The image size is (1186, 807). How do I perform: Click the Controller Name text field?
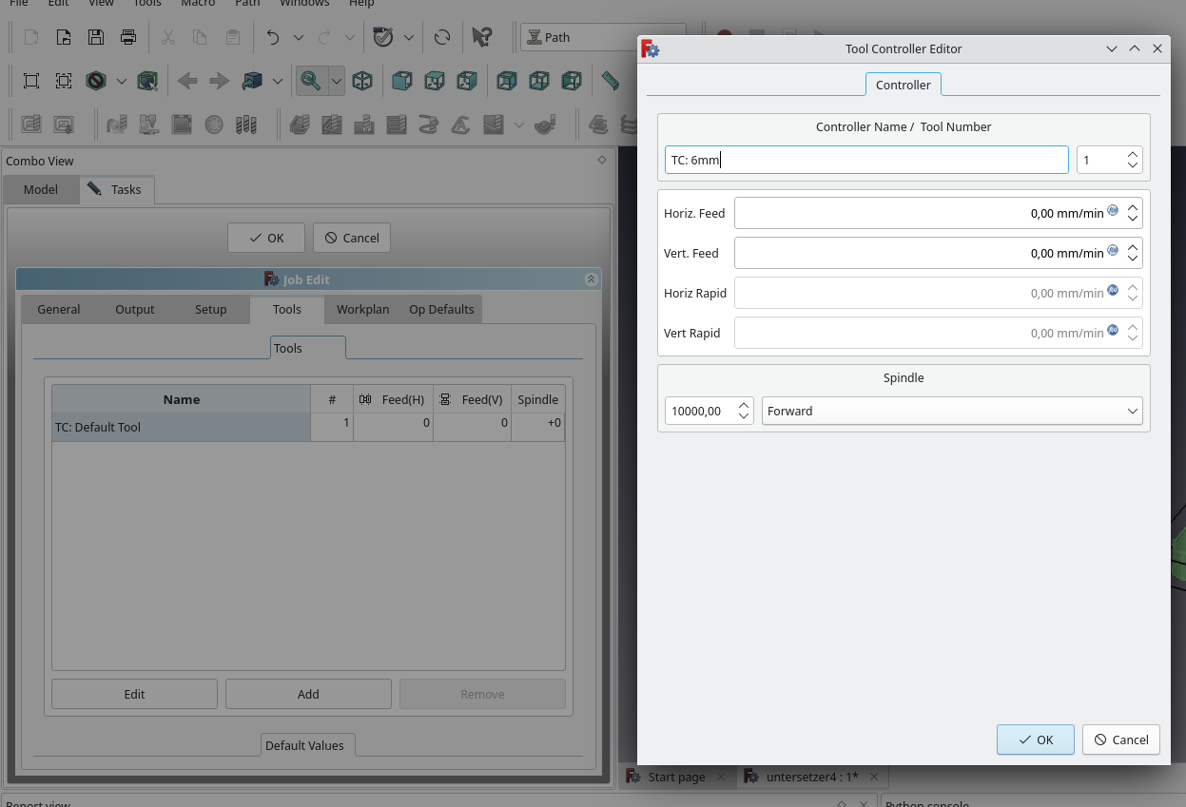(x=865, y=160)
